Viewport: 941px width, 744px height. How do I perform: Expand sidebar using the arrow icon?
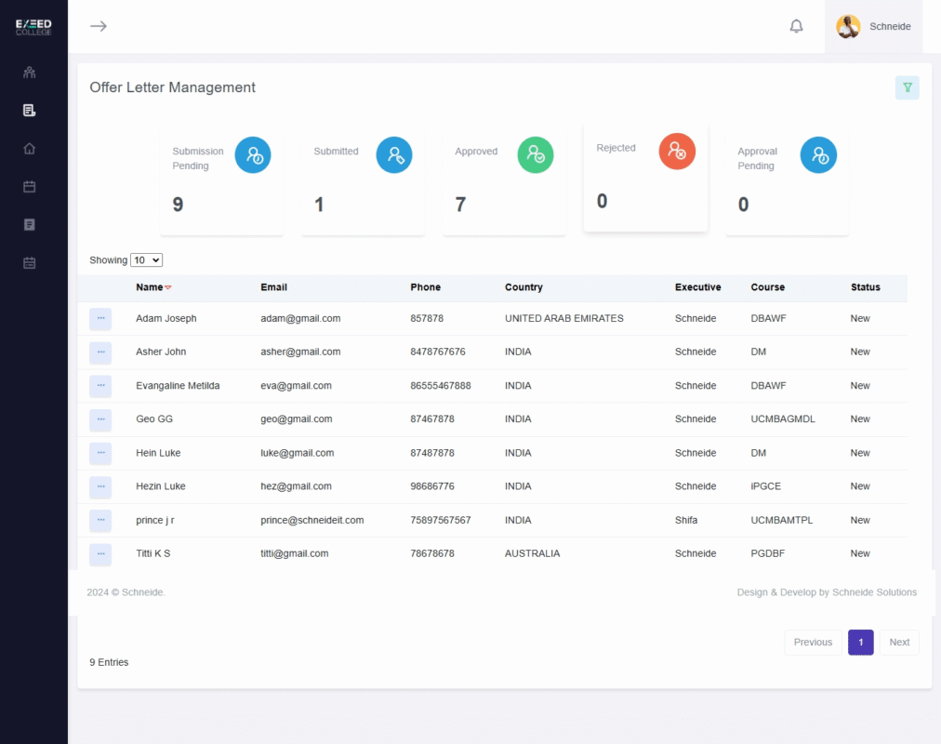99,26
